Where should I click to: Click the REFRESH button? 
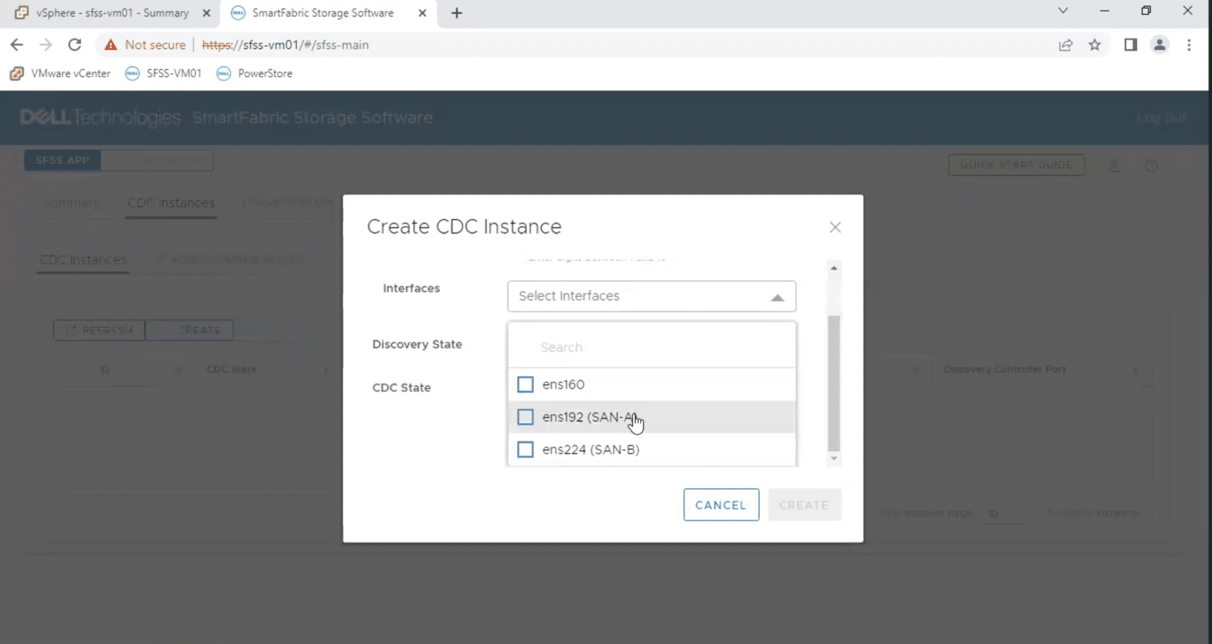coord(100,330)
